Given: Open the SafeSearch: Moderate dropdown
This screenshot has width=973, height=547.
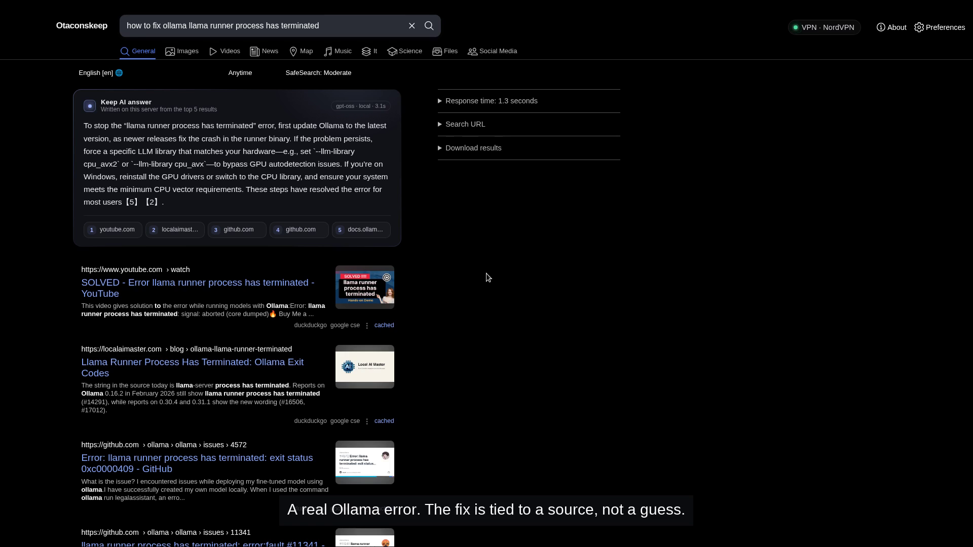Looking at the screenshot, I should (x=318, y=73).
